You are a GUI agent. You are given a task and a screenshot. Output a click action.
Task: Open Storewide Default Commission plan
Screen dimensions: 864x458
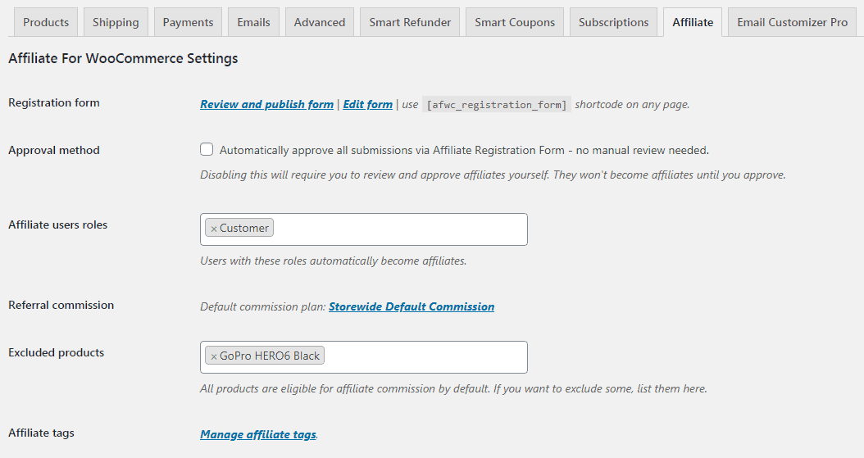click(412, 306)
